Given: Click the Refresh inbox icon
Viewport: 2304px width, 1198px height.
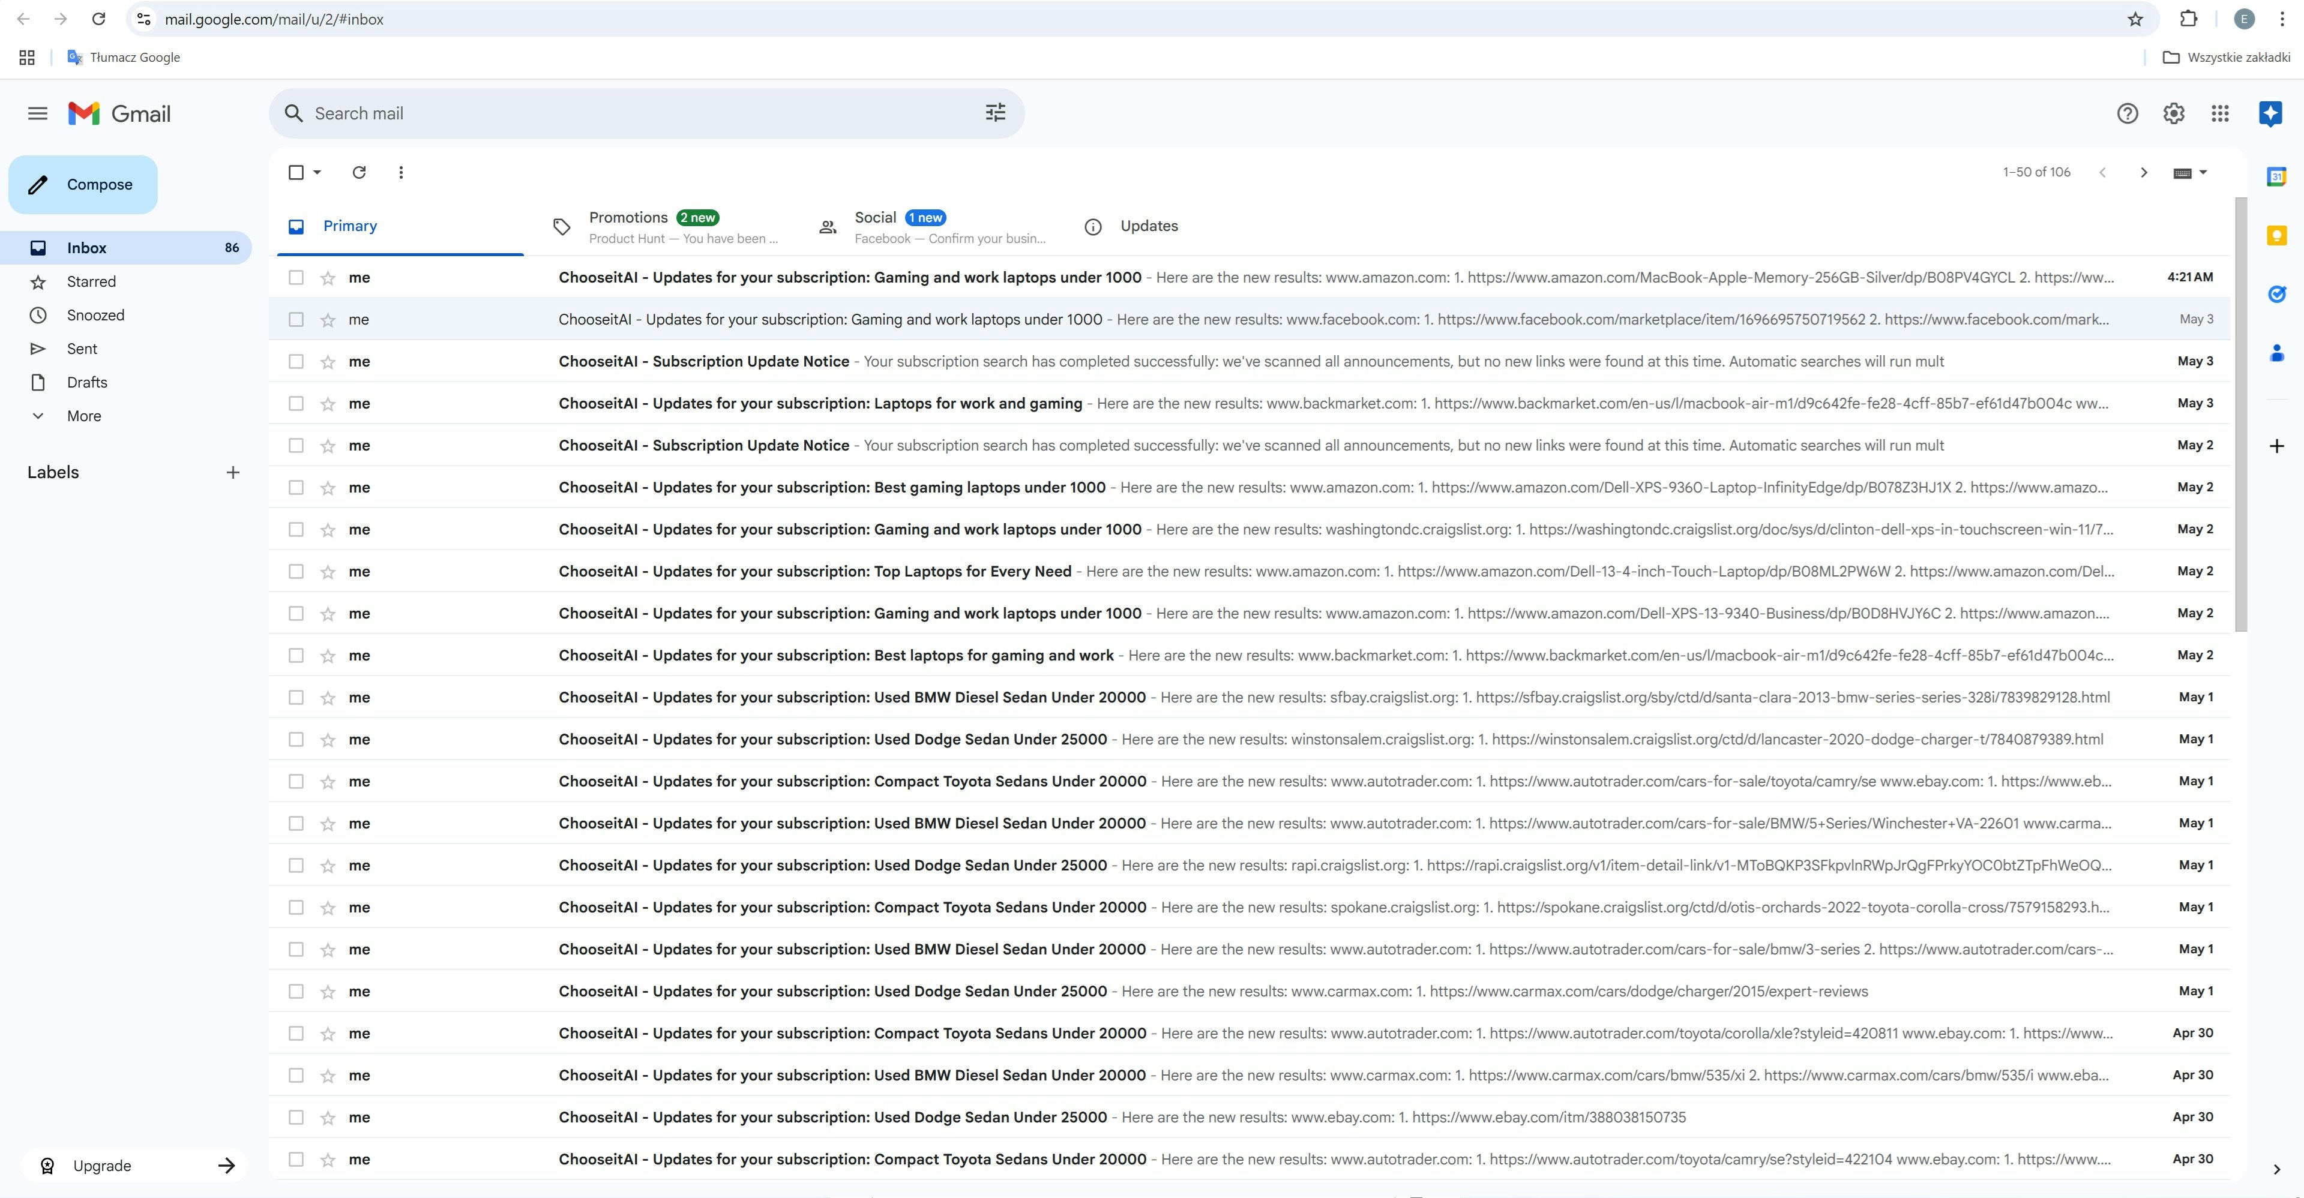Looking at the screenshot, I should click(359, 173).
